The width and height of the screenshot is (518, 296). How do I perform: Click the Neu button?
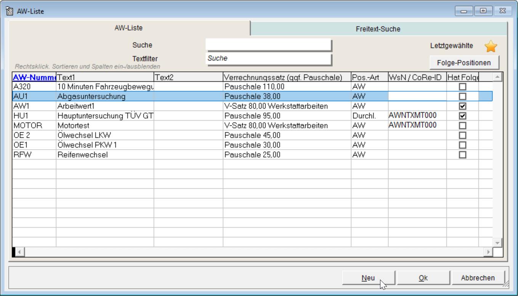pos(368,278)
